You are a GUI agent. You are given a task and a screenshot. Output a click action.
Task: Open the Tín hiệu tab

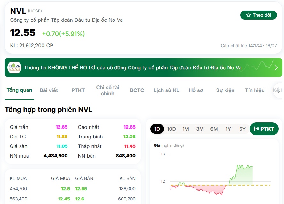pyautogui.click(x=255, y=90)
